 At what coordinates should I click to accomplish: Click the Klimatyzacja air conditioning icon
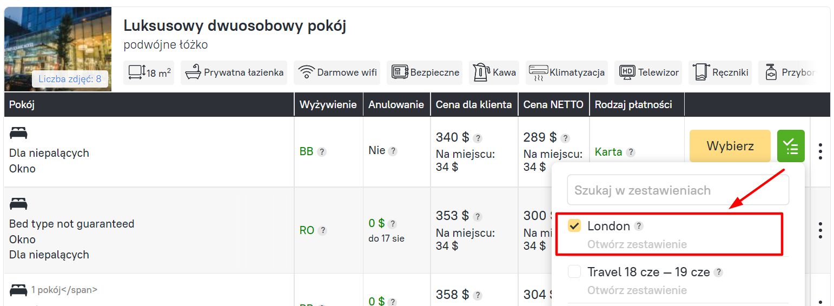[x=538, y=72]
